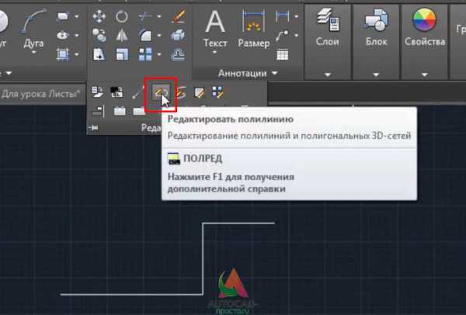Image resolution: width=466 pixels, height=315 pixels.
Task: Open the Array tool dropdown arrow
Action: click(159, 54)
